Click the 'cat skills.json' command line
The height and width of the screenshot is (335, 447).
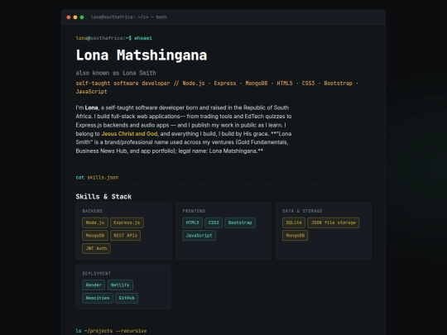coord(97,178)
